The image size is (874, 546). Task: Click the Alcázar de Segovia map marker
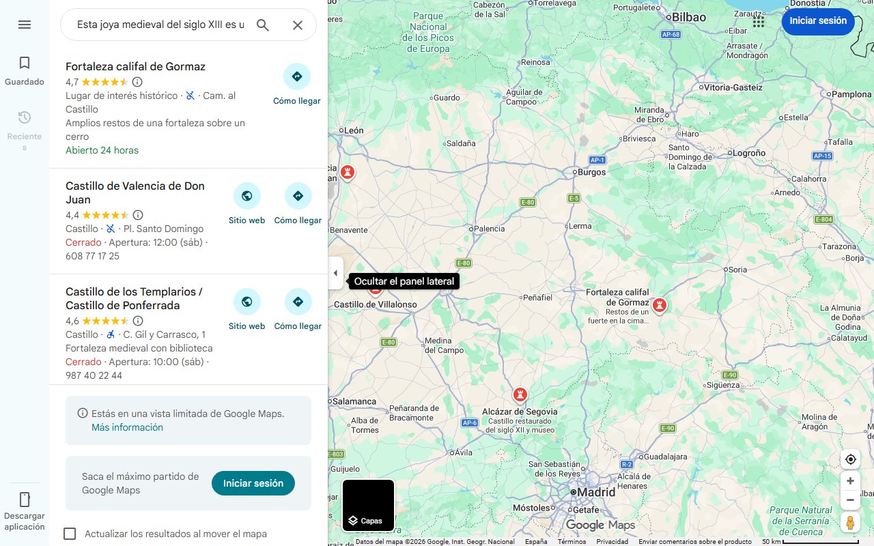click(x=520, y=394)
